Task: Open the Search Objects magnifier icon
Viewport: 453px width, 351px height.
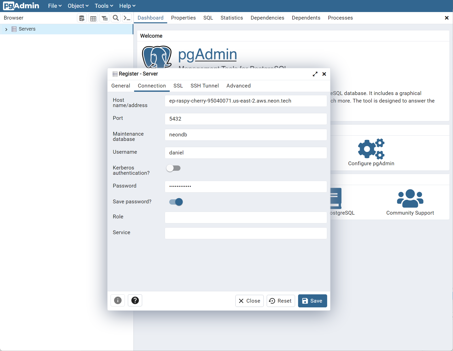Action: tap(116, 18)
